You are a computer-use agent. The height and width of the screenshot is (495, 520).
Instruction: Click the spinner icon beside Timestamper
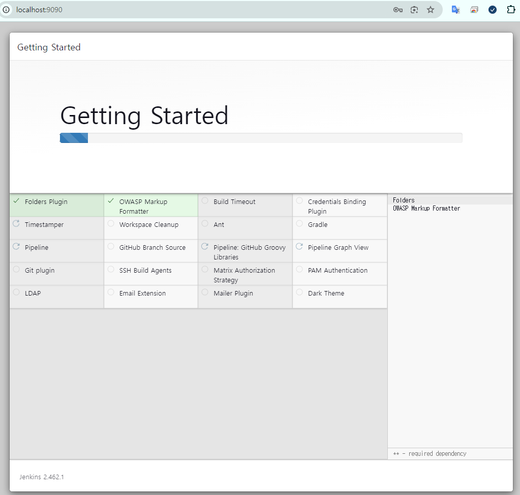(x=16, y=224)
